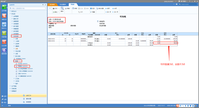This screenshot has height=108, width=199.
Task: Open the 企业互联 sidebar icon
Action: click(x=4, y=42)
